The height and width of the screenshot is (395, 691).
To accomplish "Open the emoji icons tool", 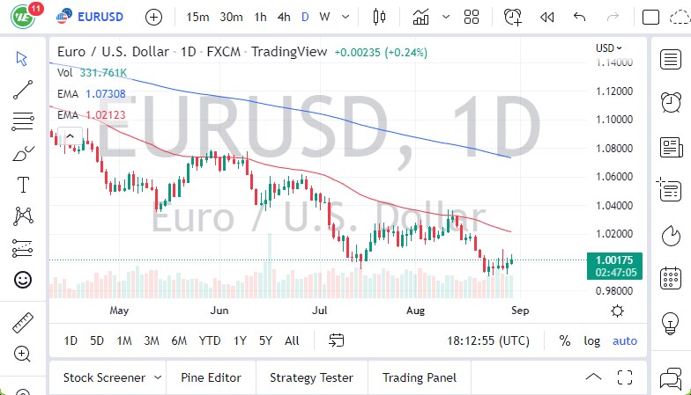I will coord(23,280).
